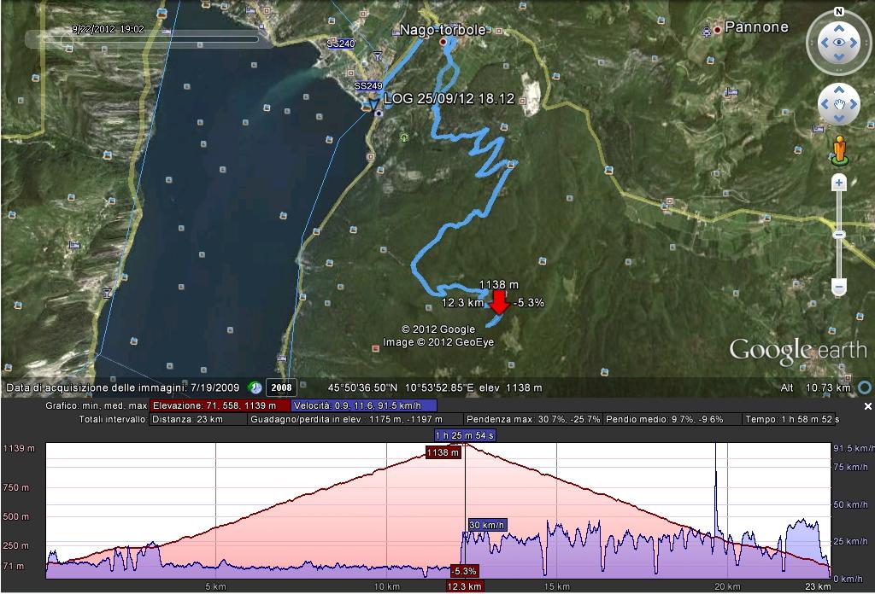Click the 2008 historical imagery date button

click(x=283, y=387)
